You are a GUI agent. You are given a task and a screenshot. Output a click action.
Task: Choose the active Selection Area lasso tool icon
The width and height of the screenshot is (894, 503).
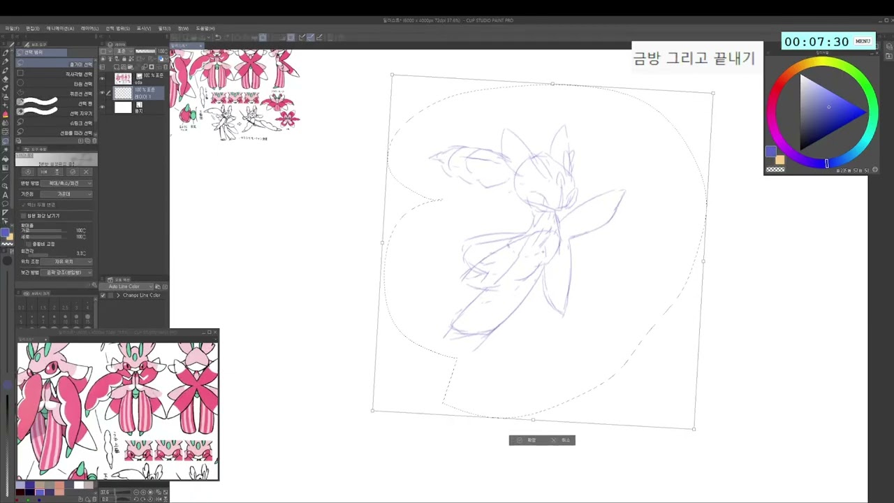6,141
